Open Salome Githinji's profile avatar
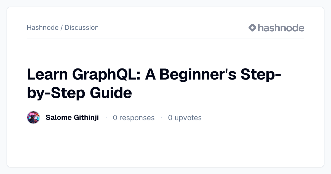Screen dimensions: 331x174 [33, 117]
